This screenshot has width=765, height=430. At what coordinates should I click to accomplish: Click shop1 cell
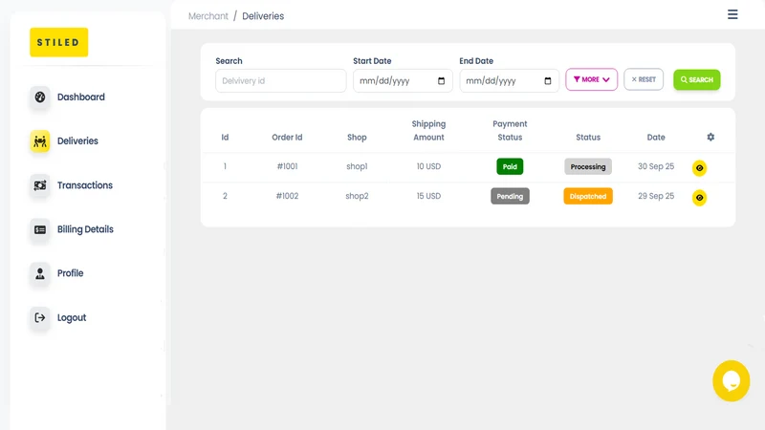357,166
